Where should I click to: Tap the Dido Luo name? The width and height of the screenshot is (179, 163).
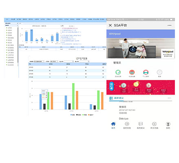pos(124,119)
